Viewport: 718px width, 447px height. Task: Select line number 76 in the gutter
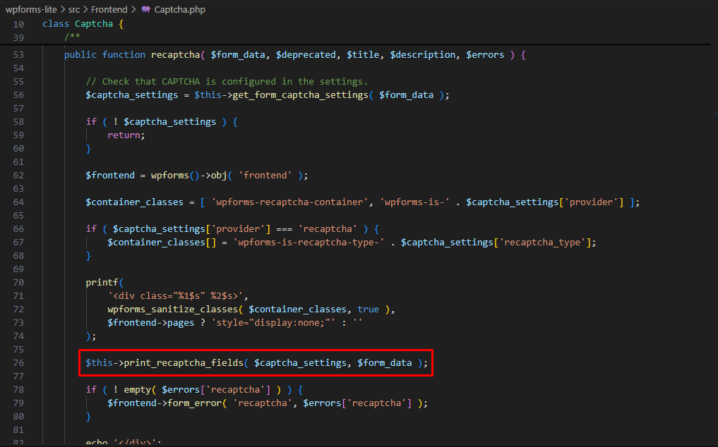[19, 362]
